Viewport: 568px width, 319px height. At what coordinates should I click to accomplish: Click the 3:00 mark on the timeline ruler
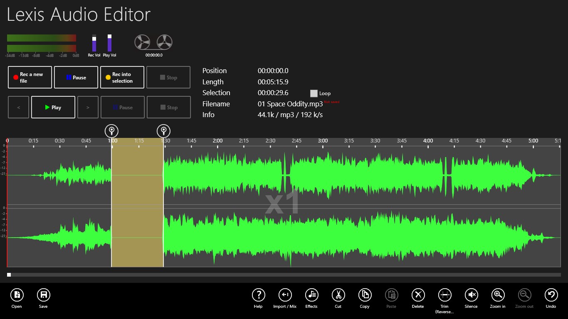(323, 141)
